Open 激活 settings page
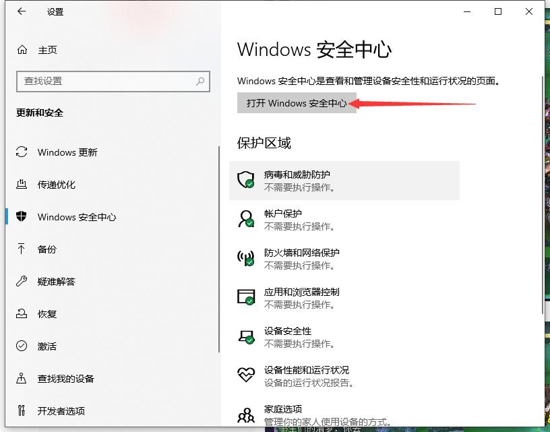The image size is (550, 432). (46, 346)
